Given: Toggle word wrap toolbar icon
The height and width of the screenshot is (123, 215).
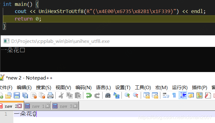Looking at the screenshot, I should point(166,95).
